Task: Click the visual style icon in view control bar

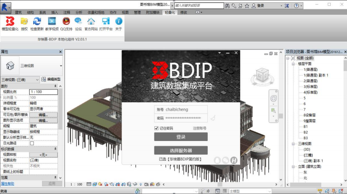Action: pos(95,184)
